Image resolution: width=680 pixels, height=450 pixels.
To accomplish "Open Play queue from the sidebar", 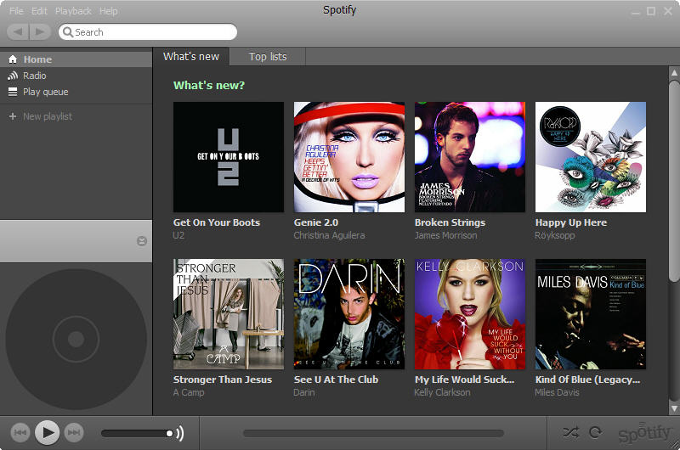I will pyautogui.click(x=76, y=92).
